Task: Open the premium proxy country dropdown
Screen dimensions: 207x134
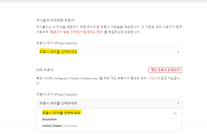Action: [109, 52]
